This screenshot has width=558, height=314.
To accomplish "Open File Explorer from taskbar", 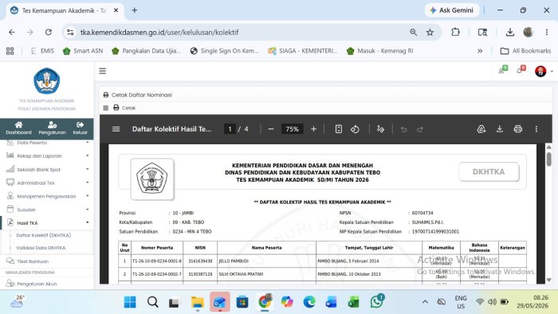I will (197, 302).
